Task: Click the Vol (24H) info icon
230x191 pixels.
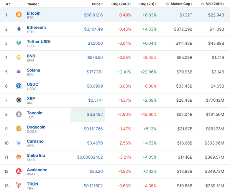Action: pyautogui.click(x=202, y=4)
